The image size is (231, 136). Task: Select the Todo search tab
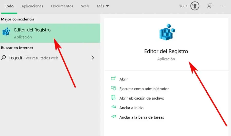click(9, 6)
